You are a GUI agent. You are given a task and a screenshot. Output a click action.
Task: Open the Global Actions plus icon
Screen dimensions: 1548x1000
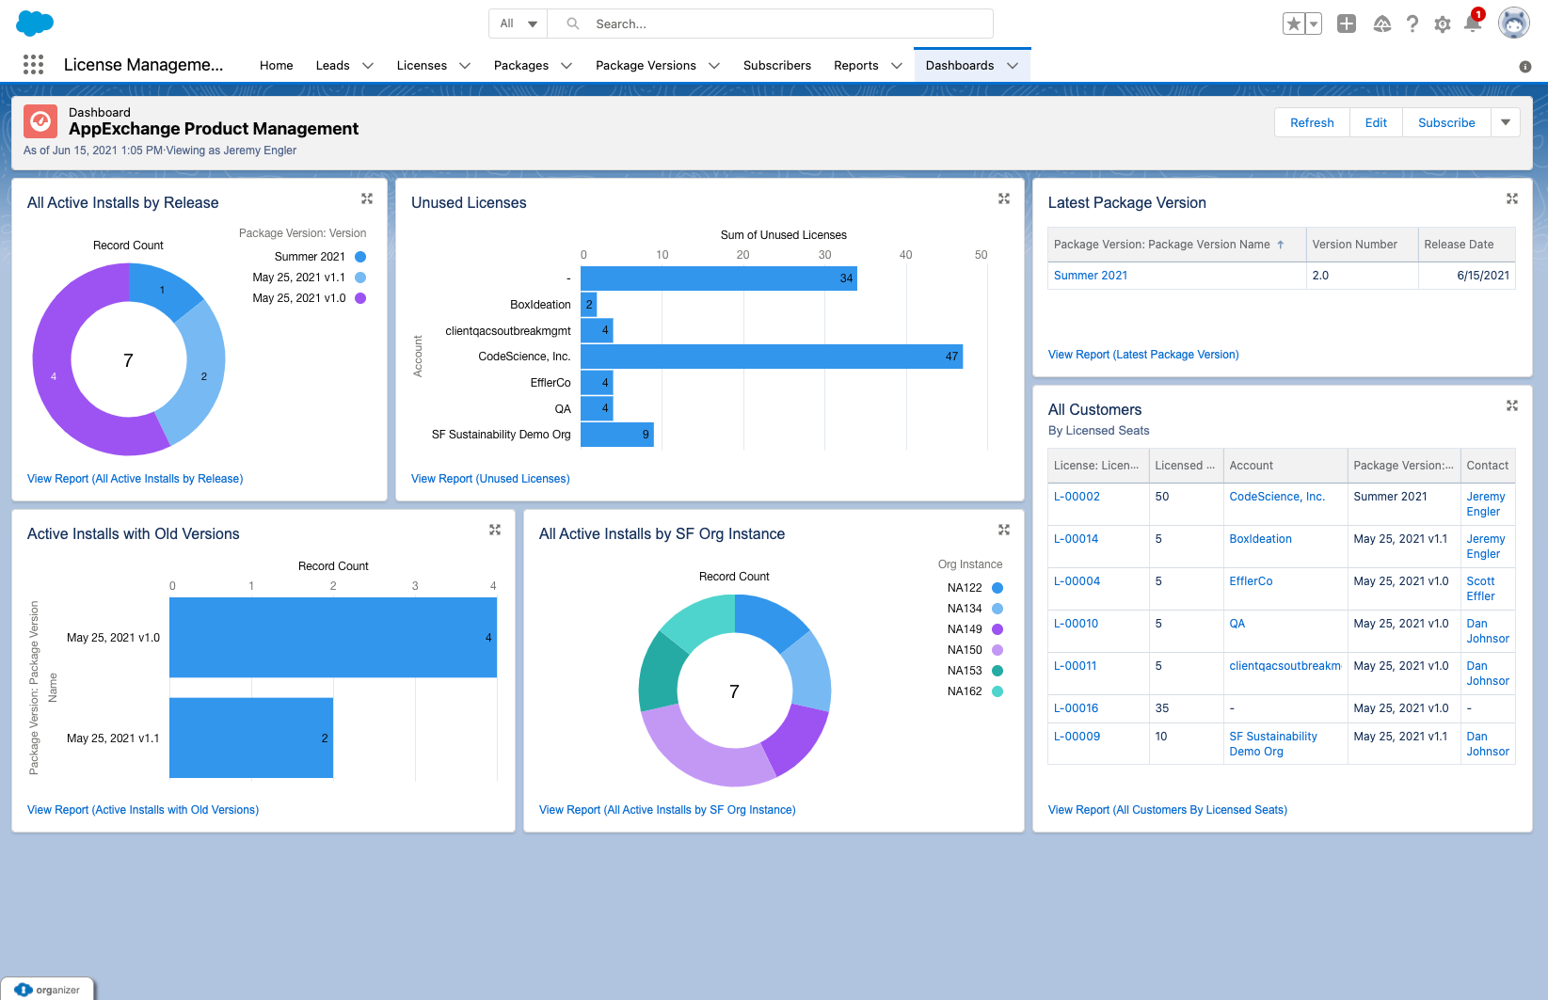pyautogui.click(x=1347, y=24)
